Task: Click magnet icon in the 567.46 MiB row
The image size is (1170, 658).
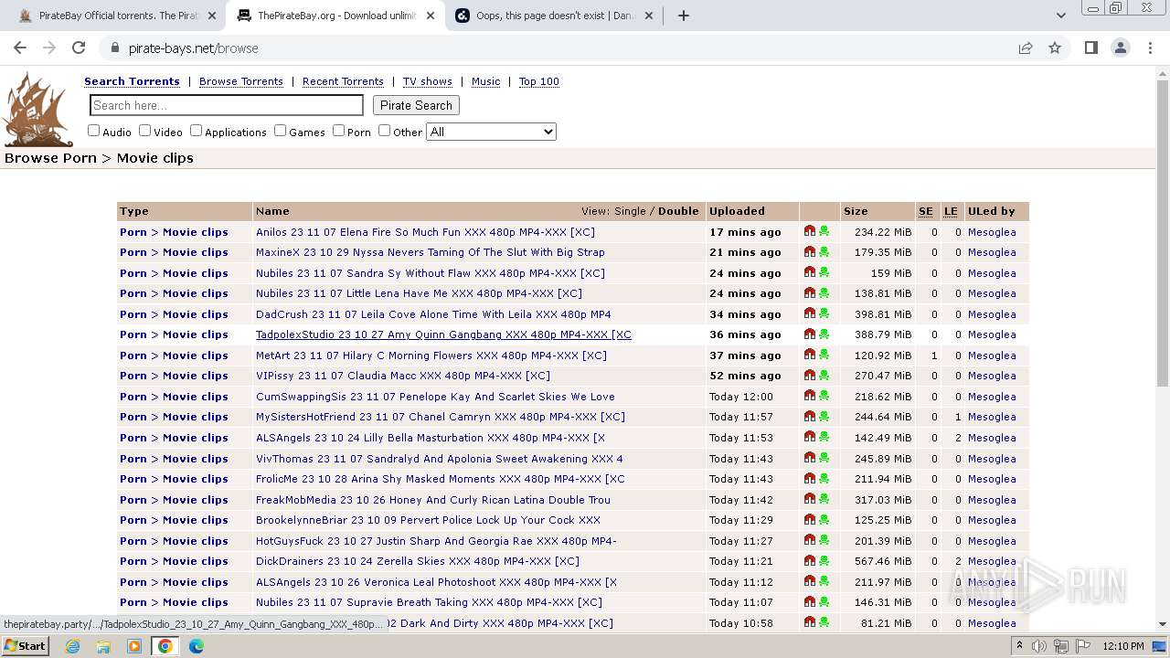Action: click(x=810, y=560)
